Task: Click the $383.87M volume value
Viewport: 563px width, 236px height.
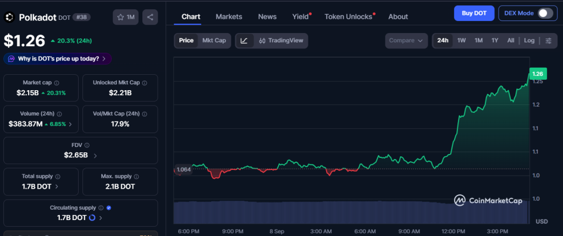Action: (25, 124)
